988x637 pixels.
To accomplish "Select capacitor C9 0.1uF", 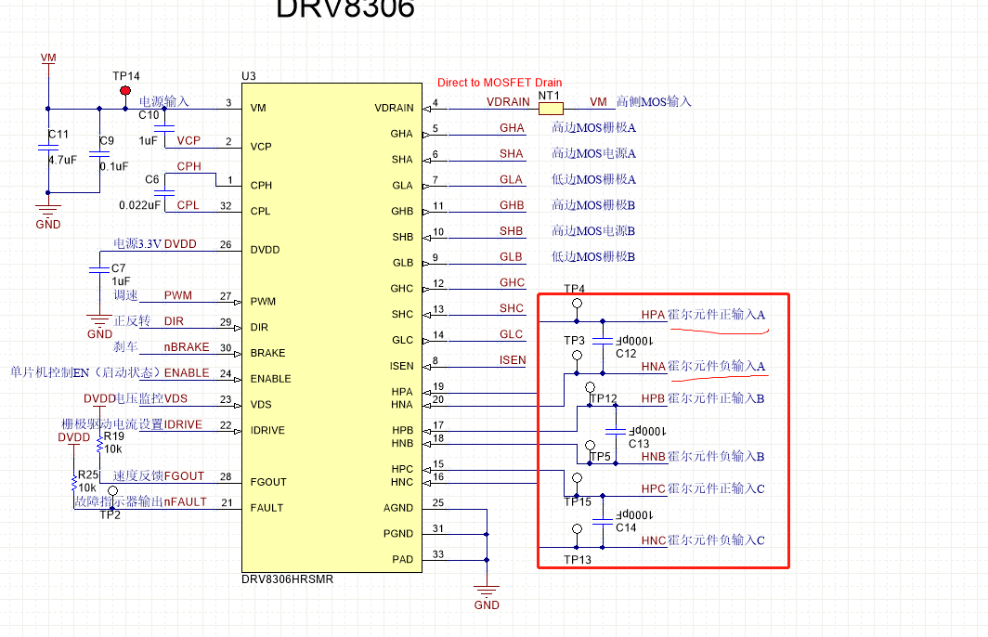I will (99, 153).
